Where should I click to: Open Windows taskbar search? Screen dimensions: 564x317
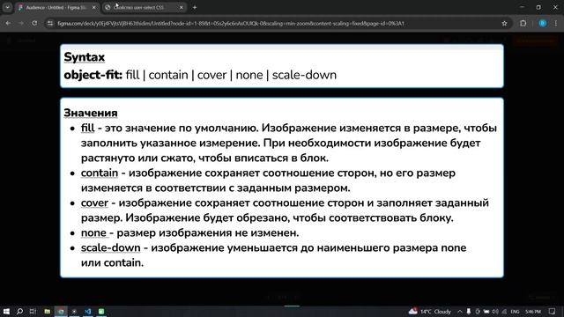[19, 311]
